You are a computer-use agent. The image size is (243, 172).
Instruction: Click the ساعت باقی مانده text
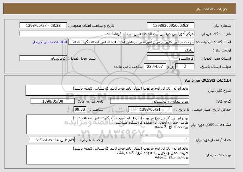pos(128,67)
